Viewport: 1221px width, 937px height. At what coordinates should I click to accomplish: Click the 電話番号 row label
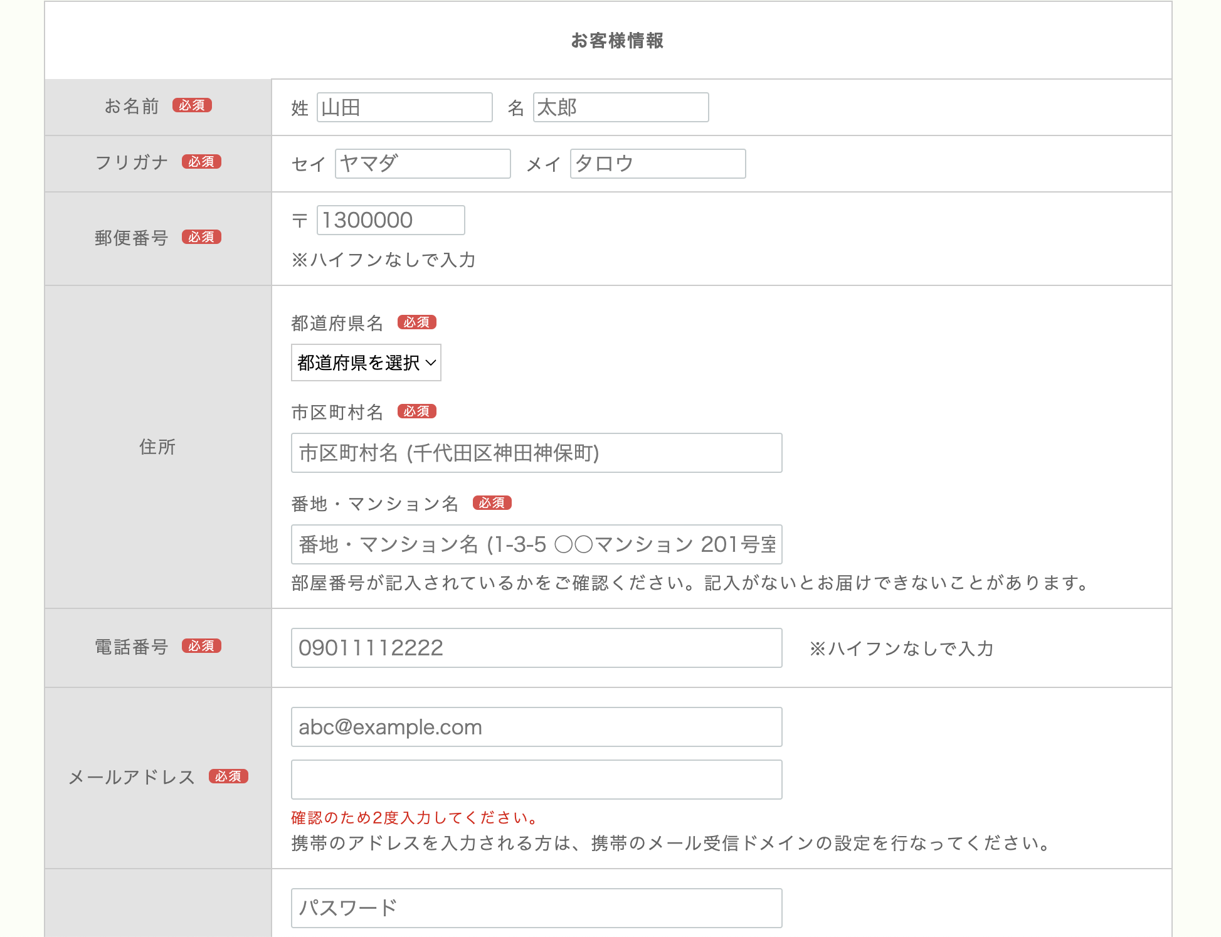point(132,647)
